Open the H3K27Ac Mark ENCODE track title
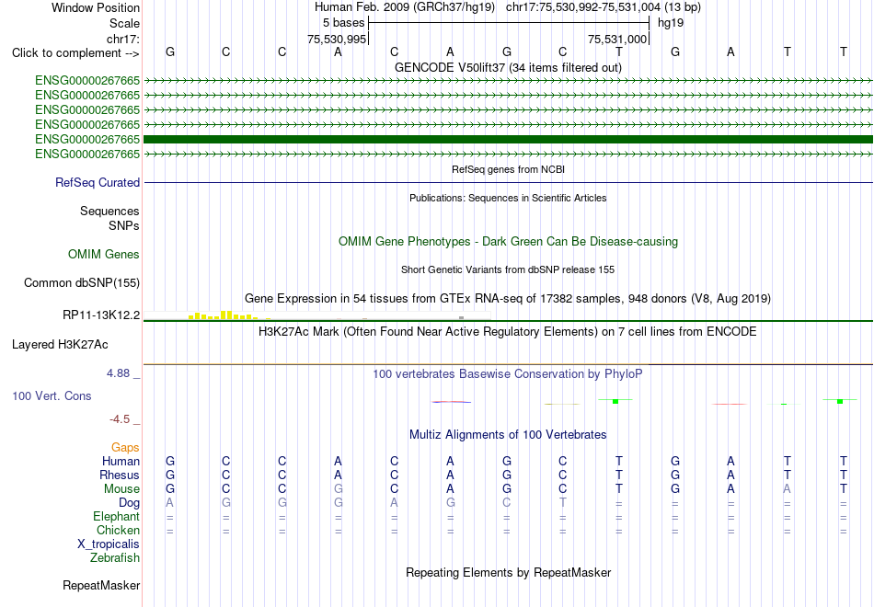874x607 pixels. [508, 332]
